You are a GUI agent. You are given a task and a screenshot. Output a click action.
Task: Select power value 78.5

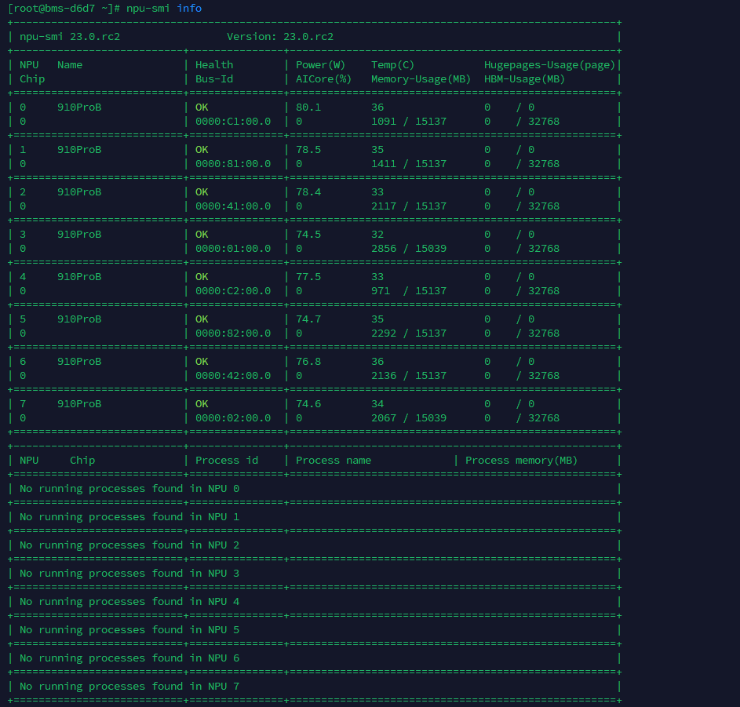pos(308,150)
